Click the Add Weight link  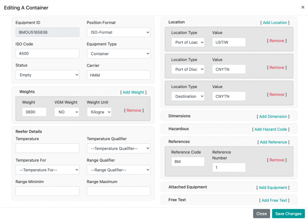(x=133, y=92)
